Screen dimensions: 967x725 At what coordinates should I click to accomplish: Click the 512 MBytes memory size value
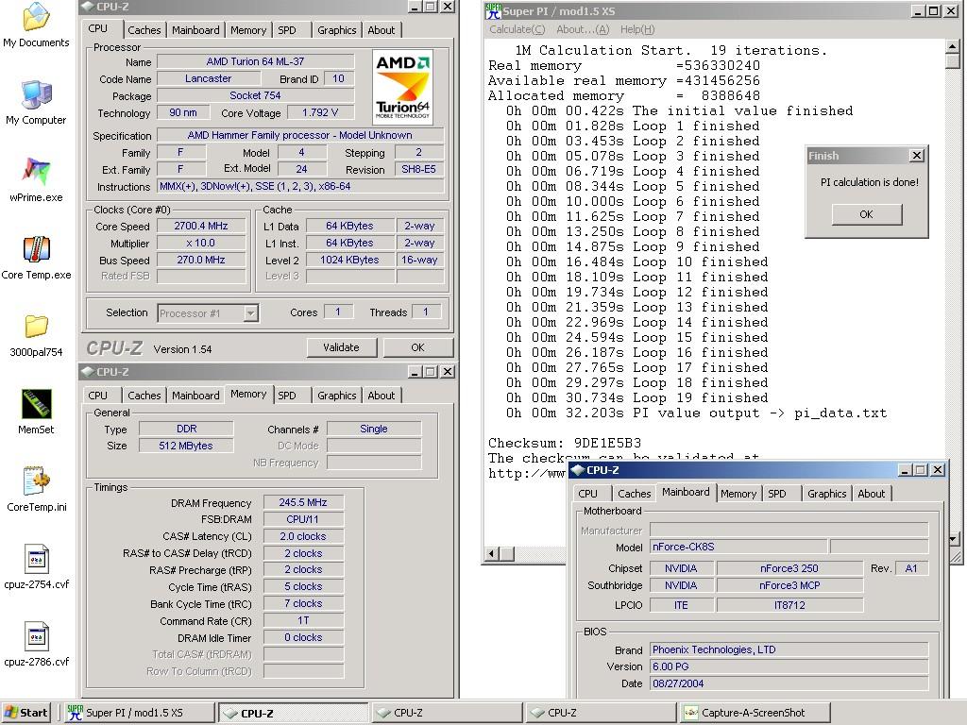(186, 446)
